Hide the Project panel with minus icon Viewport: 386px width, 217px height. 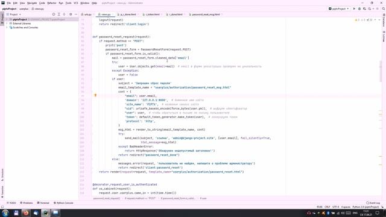tap(76, 14)
